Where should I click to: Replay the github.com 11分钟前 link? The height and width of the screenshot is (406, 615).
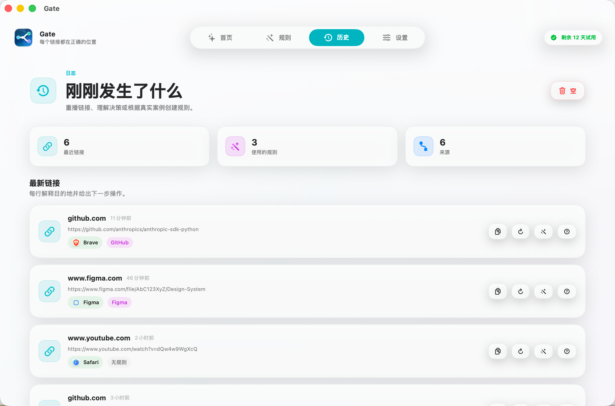(521, 232)
